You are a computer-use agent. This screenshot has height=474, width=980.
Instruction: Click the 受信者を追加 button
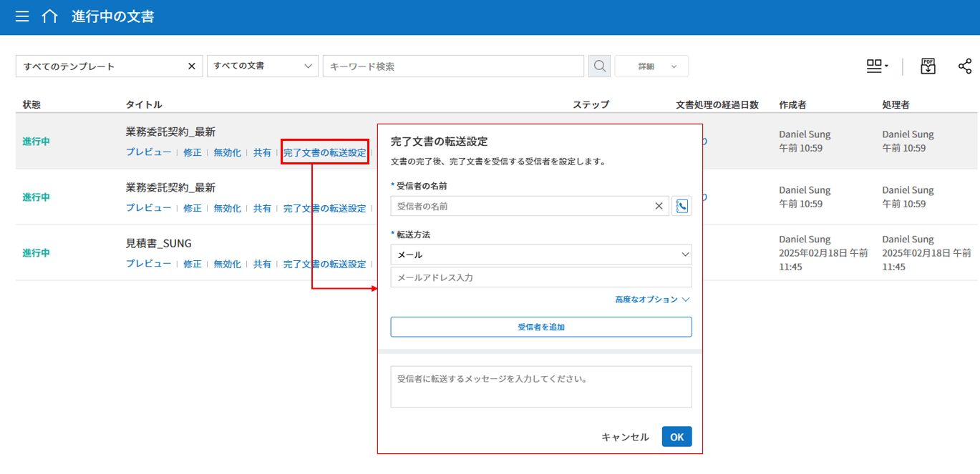(x=540, y=327)
